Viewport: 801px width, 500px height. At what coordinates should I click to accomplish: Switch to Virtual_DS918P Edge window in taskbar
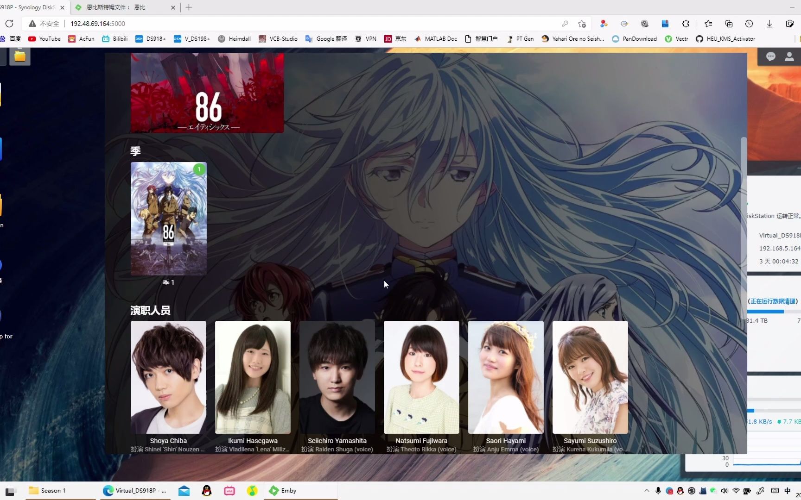pyautogui.click(x=134, y=491)
